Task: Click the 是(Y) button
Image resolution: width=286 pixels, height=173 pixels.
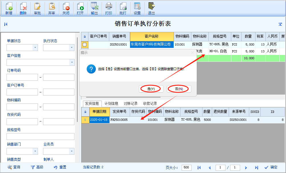Action: click(151, 89)
